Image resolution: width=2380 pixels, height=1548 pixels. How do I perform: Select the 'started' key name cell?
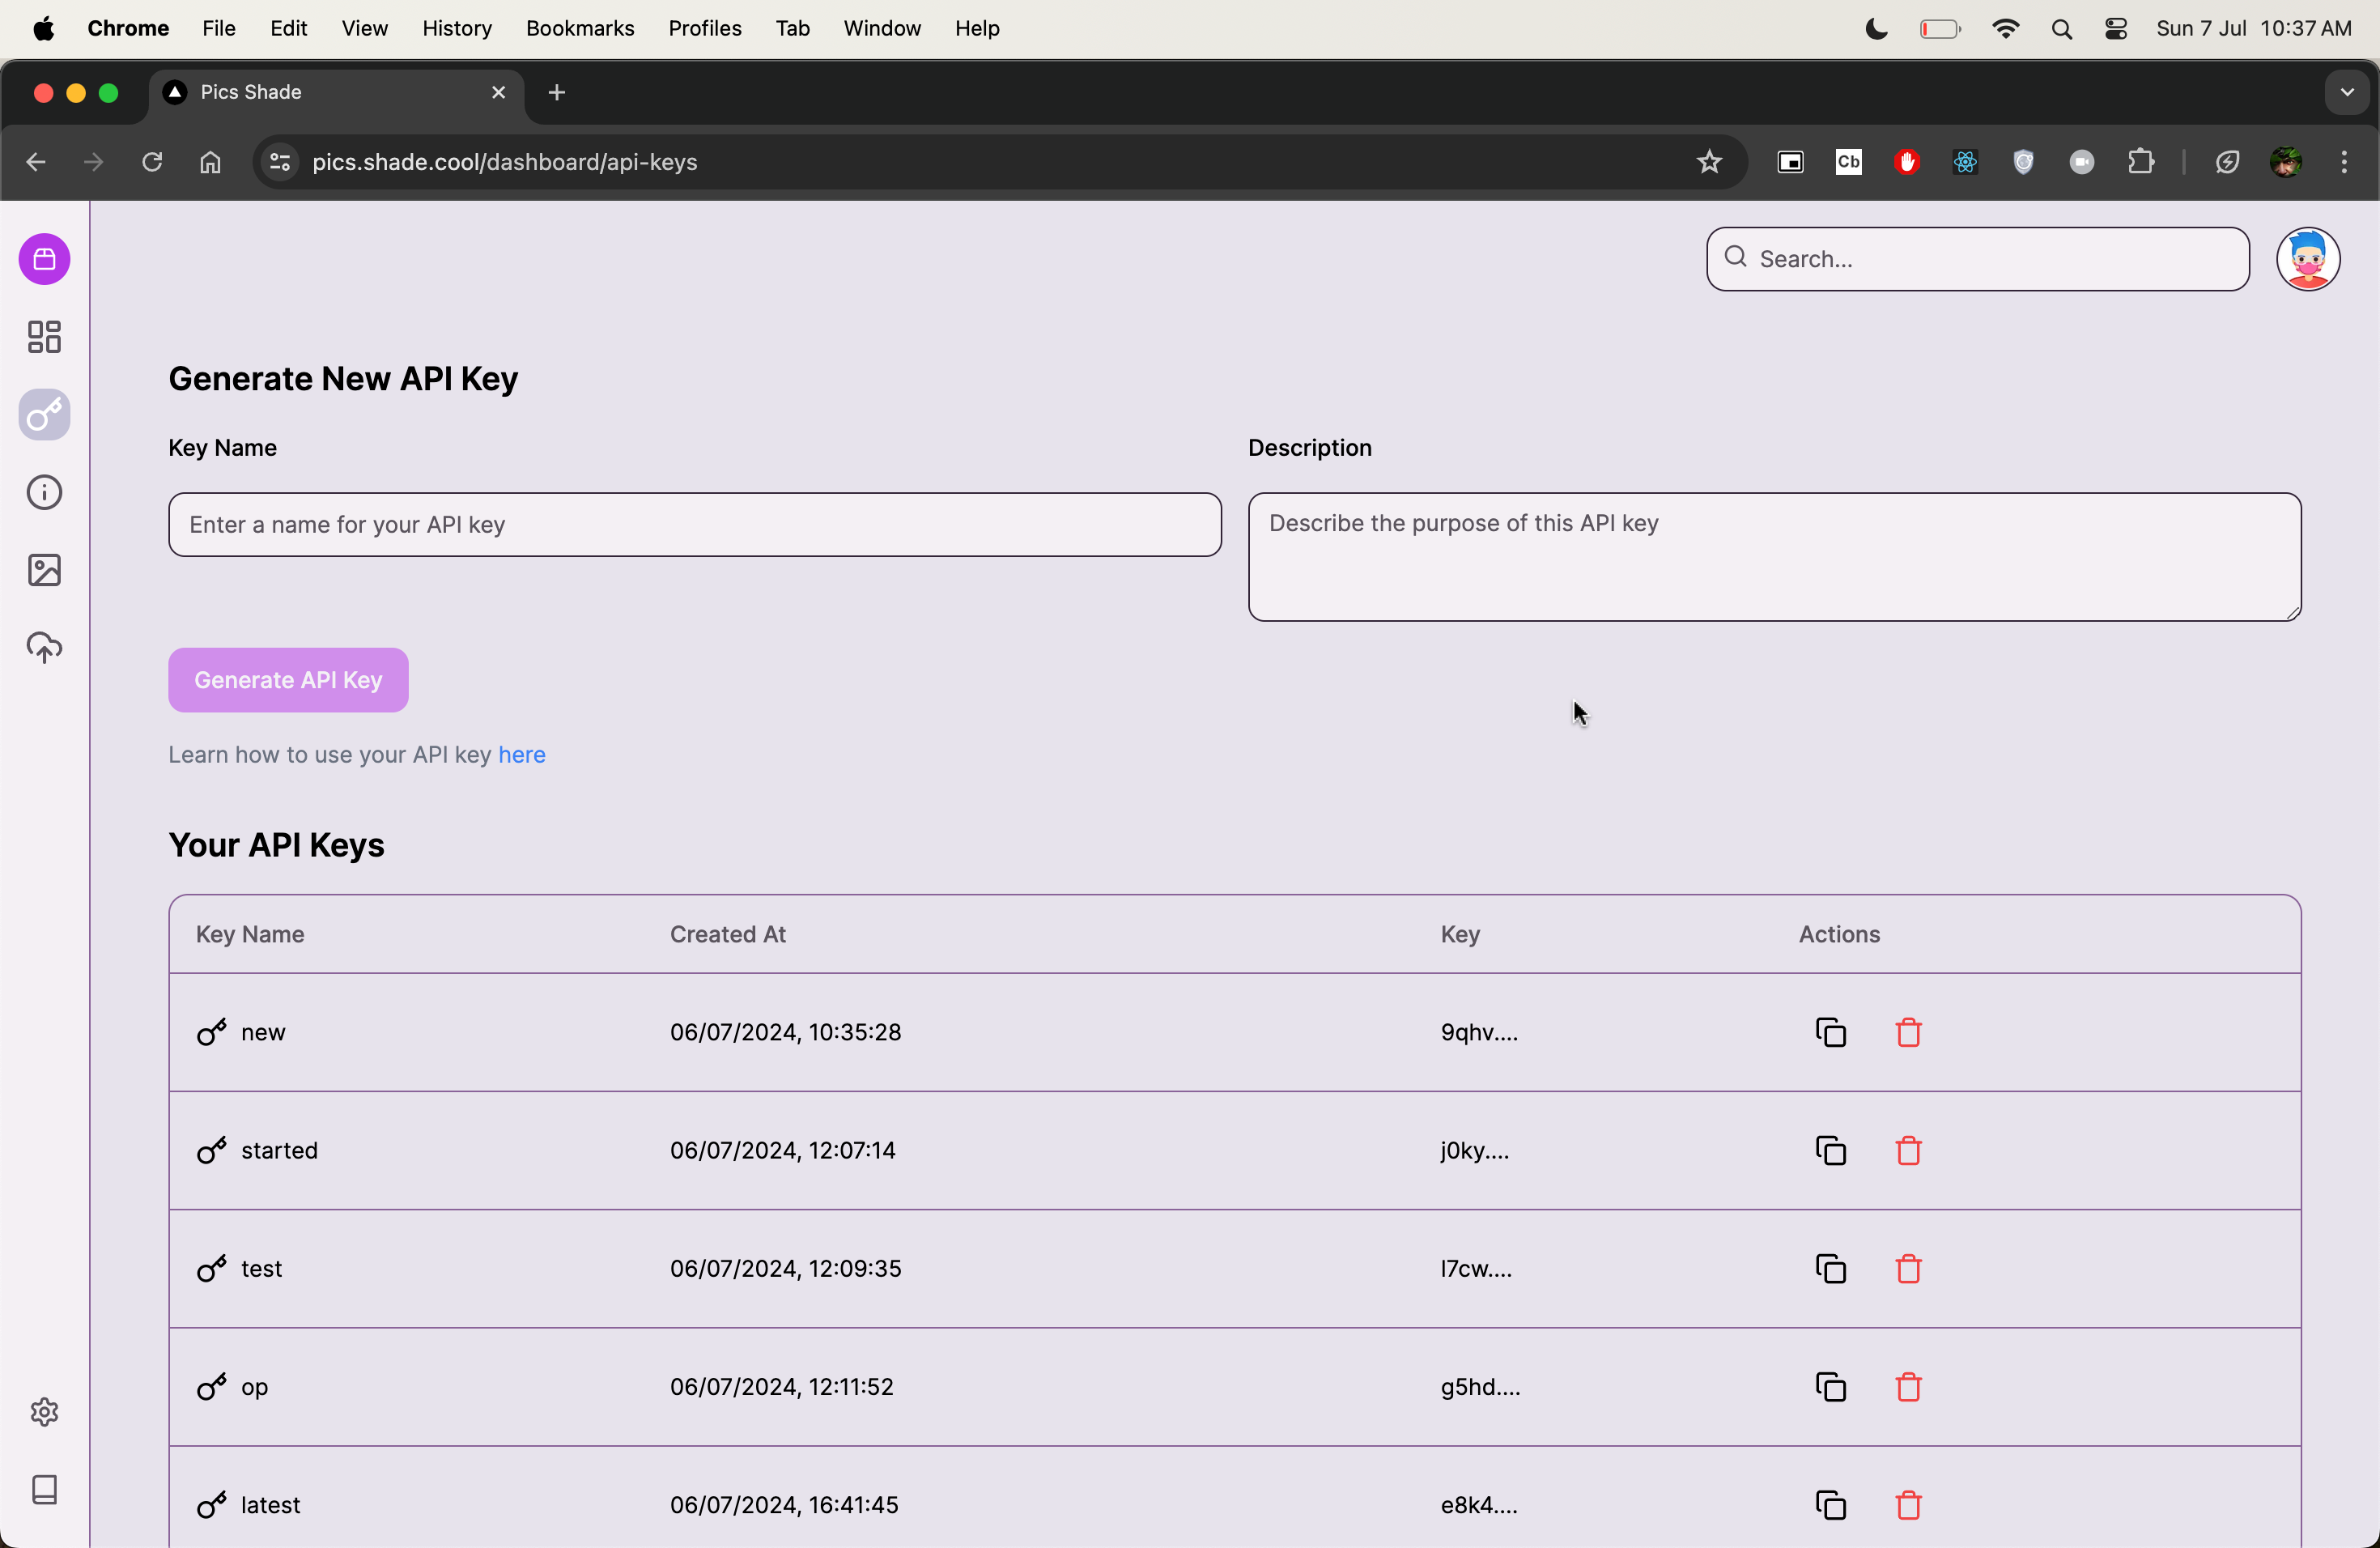click(280, 1151)
